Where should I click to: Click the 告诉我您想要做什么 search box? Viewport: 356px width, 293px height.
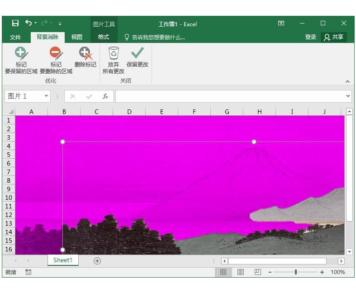(x=155, y=37)
